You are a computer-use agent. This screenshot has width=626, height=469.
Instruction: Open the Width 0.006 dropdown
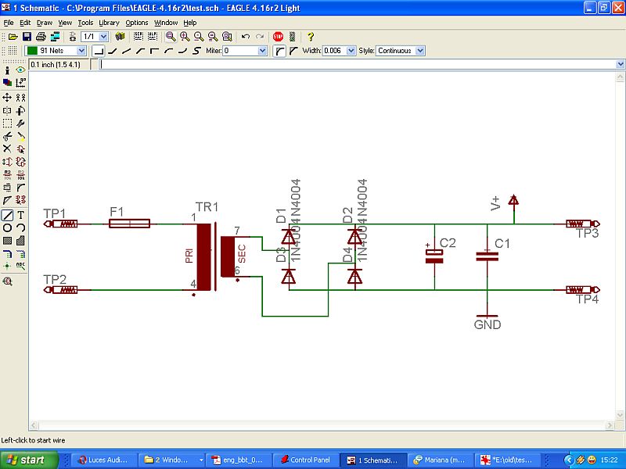click(x=351, y=51)
